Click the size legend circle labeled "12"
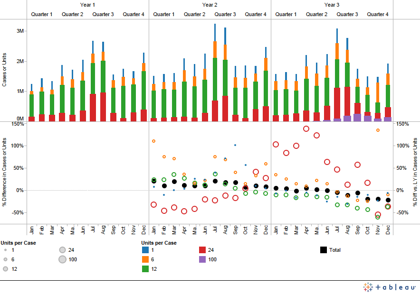Image resolution: width=420 pixels, height=294 pixels. (x=5, y=268)
